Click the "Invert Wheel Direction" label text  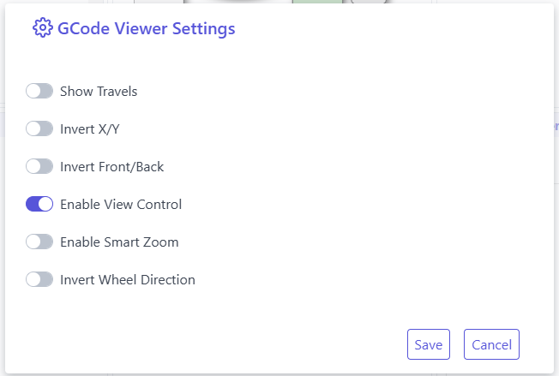pyautogui.click(x=128, y=279)
